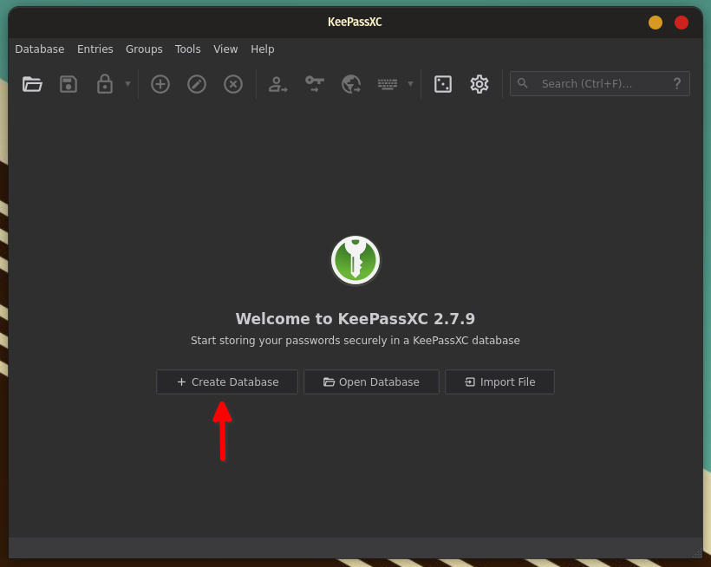The height and width of the screenshot is (567, 711).
Task: Close the KeePassXC window with red button
Action: pyautogui.click(x=681, y=23)
